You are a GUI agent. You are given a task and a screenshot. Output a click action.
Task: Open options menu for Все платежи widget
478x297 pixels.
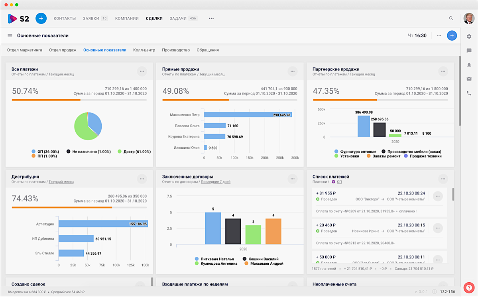(142, 71)
